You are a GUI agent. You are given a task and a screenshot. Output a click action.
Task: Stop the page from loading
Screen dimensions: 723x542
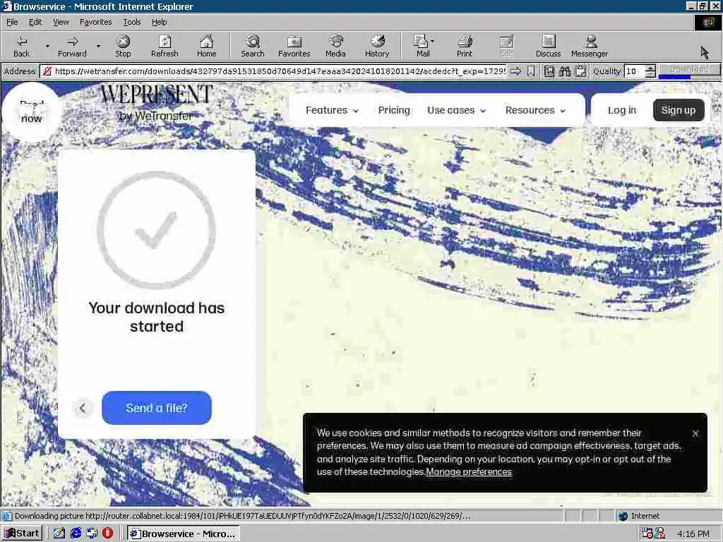(123, 46)
